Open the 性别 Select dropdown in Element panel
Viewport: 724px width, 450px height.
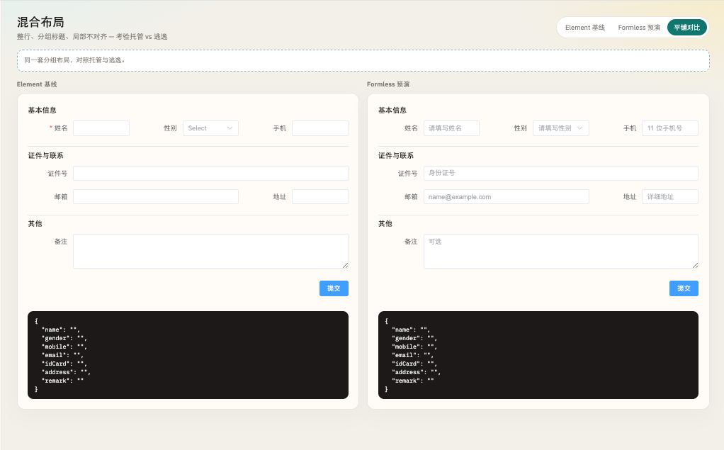pos(210,128)
